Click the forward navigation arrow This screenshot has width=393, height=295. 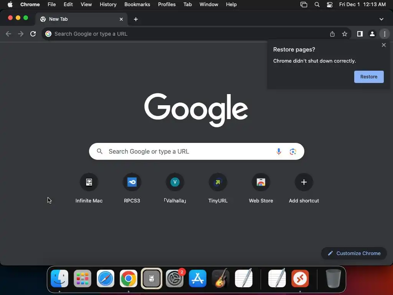tap(21, 34)
